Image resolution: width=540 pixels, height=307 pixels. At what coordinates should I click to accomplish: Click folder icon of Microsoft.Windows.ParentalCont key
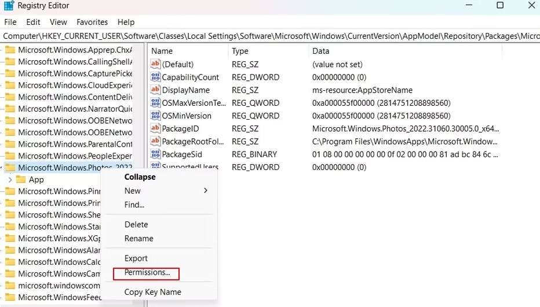tap(10, 144)
